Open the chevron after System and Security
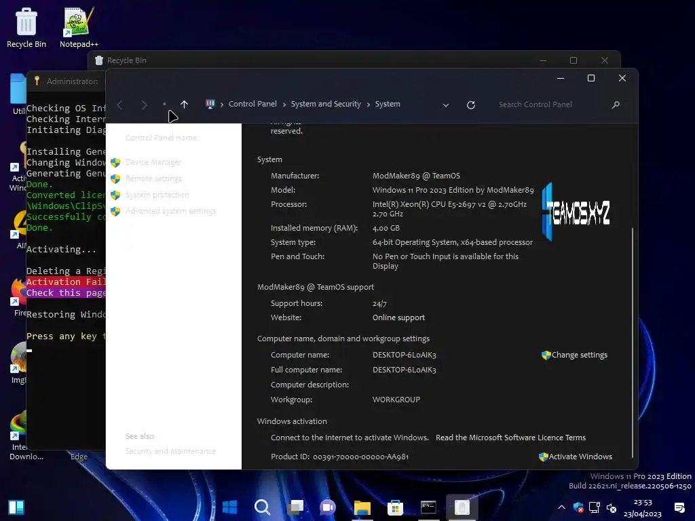The image size is (695, 521). 369,104
